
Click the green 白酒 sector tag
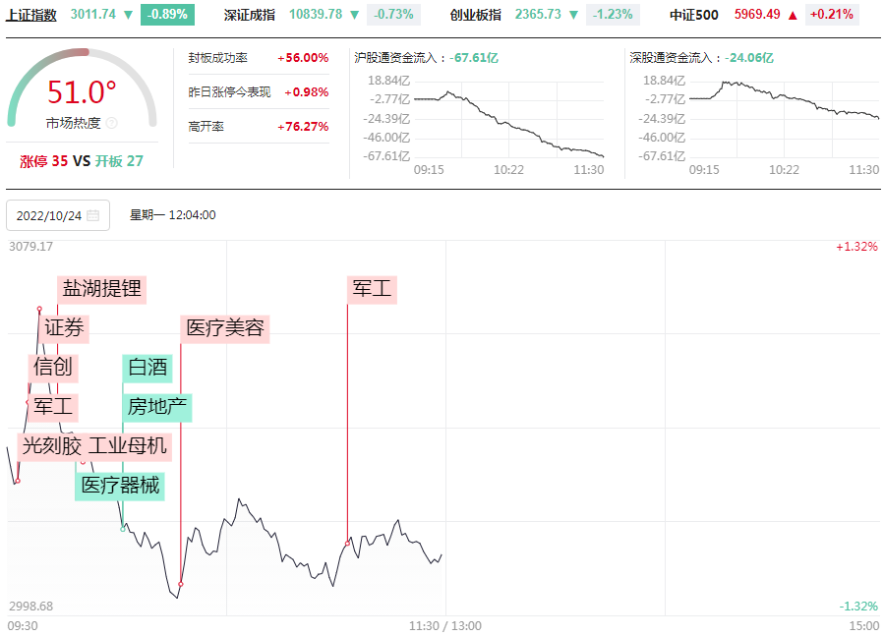(x=147, y=368)
